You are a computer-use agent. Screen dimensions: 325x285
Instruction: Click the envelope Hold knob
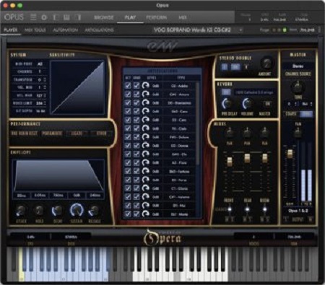point(39,211)
